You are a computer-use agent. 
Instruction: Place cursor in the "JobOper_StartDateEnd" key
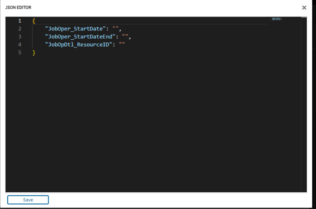80,37
